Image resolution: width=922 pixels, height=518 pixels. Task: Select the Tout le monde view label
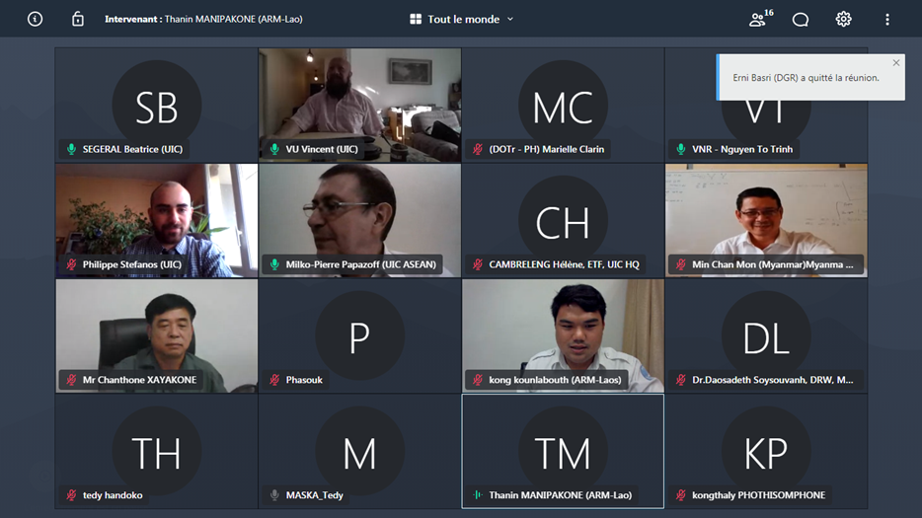[x=463, y=20]
